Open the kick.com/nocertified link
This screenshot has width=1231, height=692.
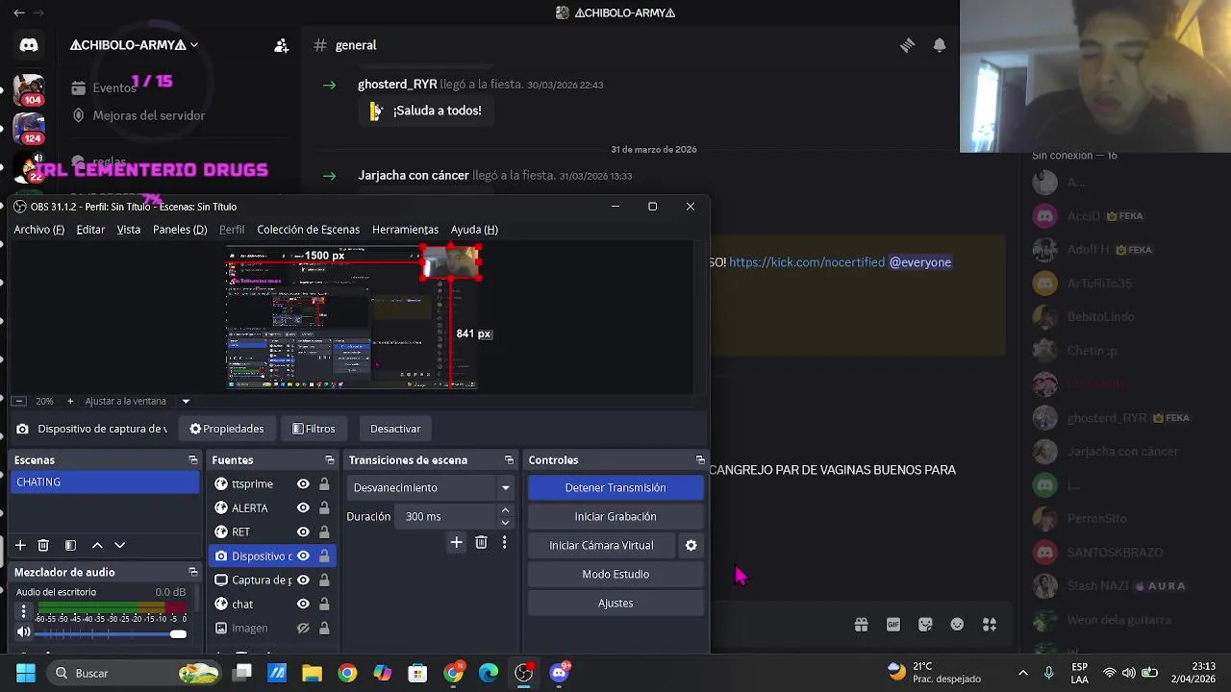pos(807,262)
